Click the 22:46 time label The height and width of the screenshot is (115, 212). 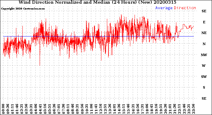pyautogui.click(x=184, y=109)
